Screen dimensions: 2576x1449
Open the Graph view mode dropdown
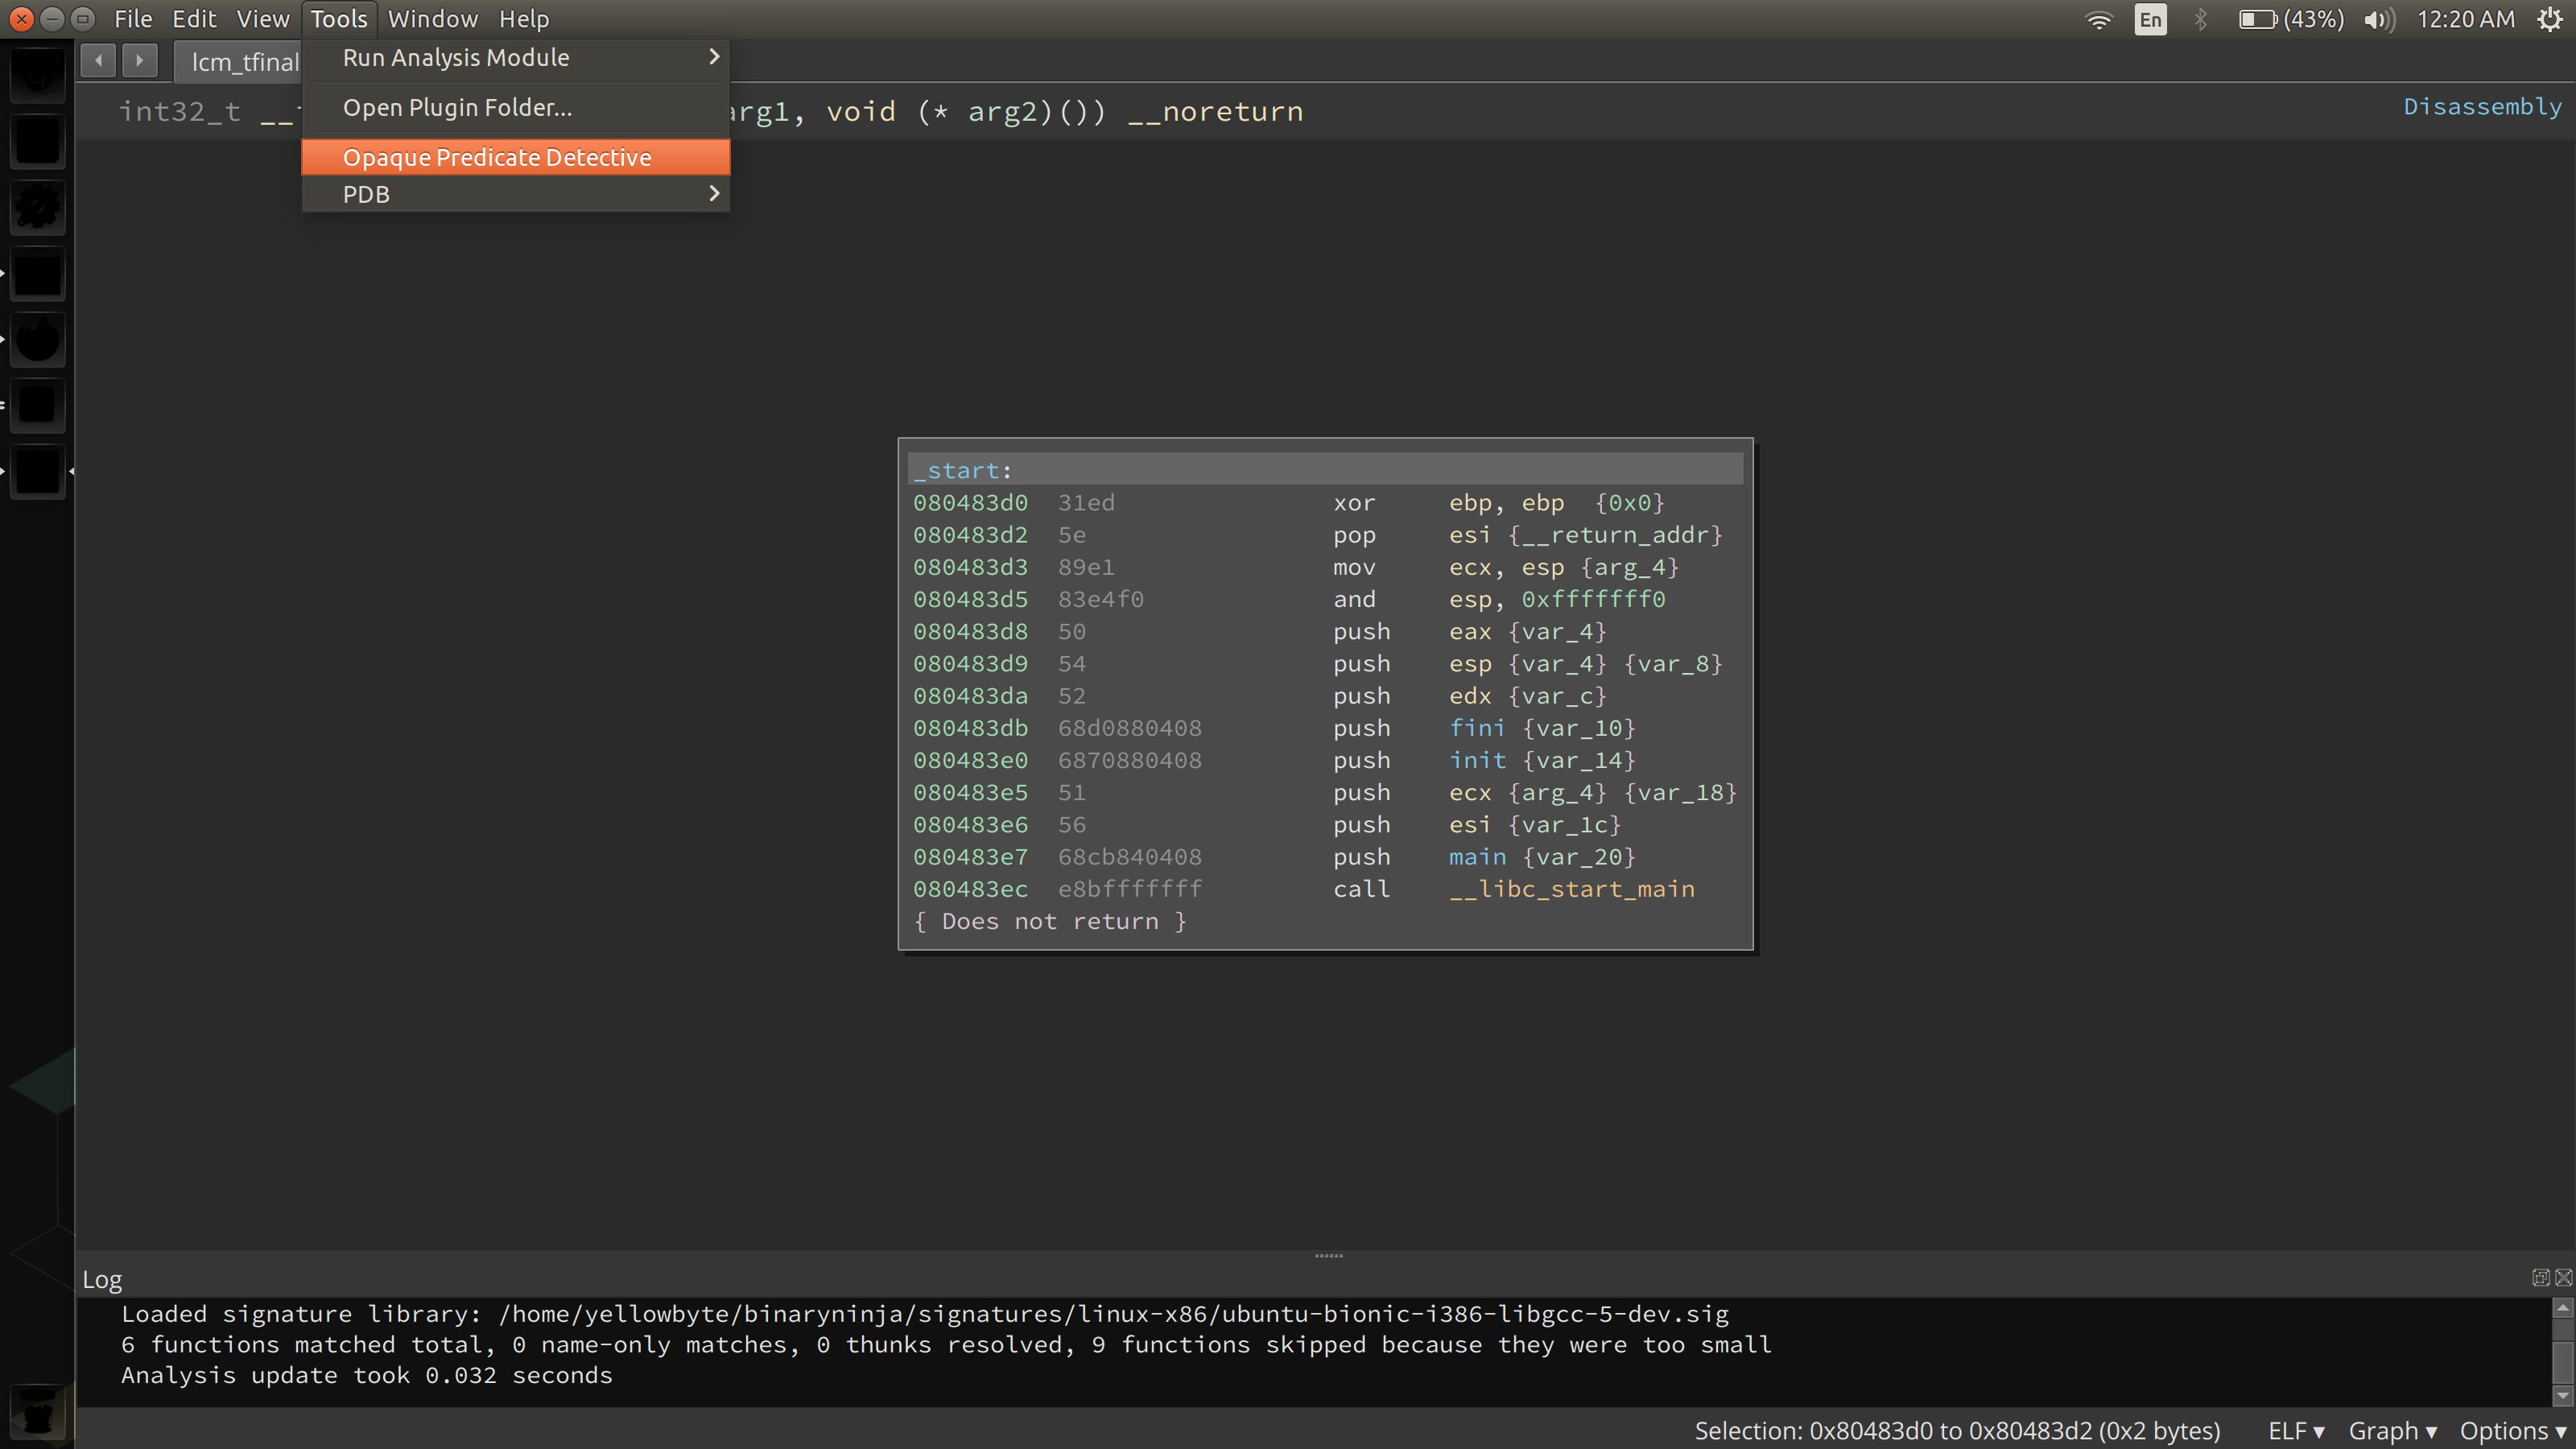click(x=2392, y=1431)
